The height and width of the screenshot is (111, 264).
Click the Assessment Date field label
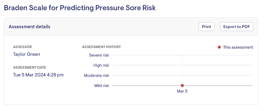[x=29, y=67]
